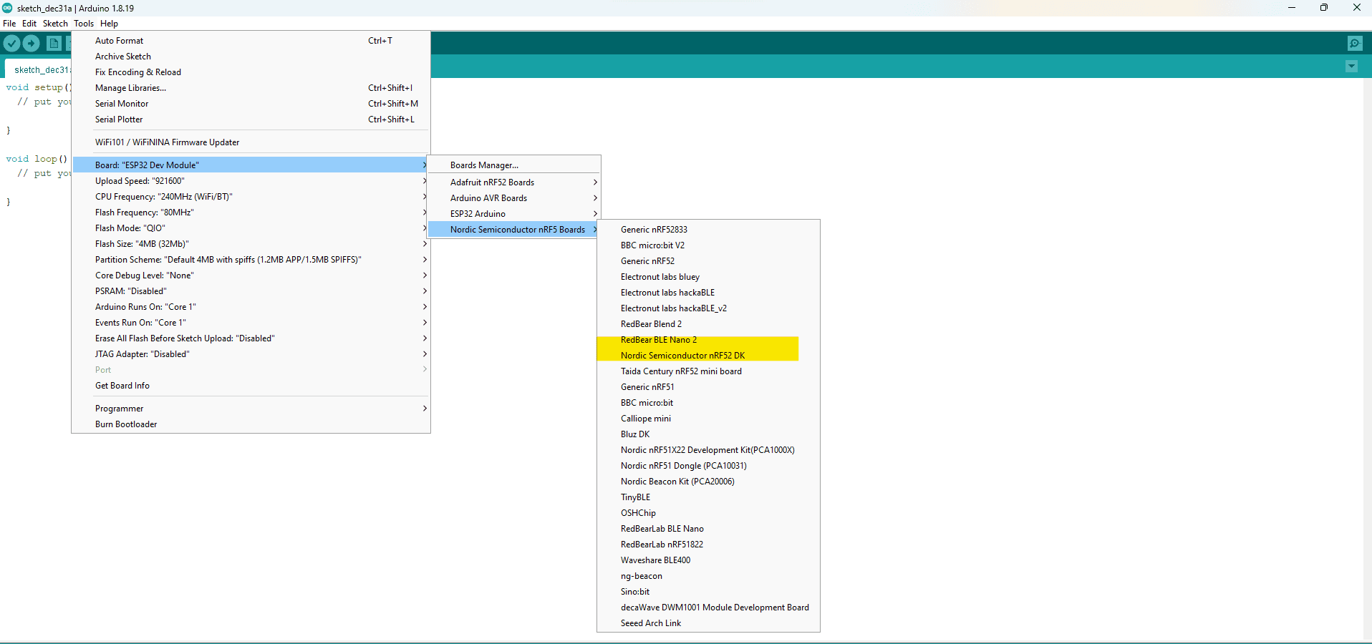
Task: Select Nordic Semiconductor nRF52 DK board
Action: pyautogui.click(x=708, y=356)
